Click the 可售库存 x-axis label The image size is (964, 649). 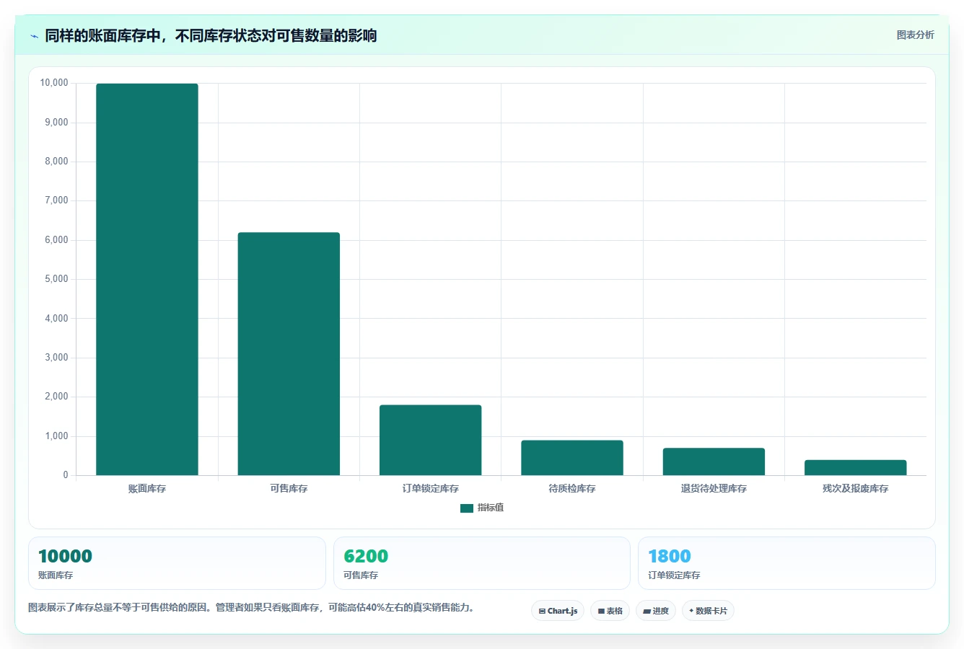(x=289, y=489)
